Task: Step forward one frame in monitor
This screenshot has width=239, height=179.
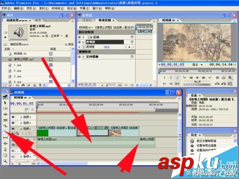Action: click(204, 78)
